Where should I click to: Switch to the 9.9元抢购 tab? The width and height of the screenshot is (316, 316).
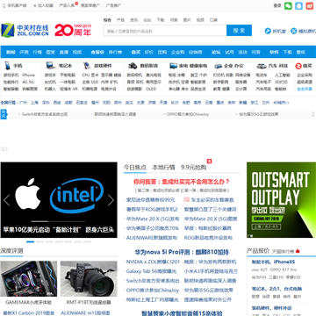[193, 168]
